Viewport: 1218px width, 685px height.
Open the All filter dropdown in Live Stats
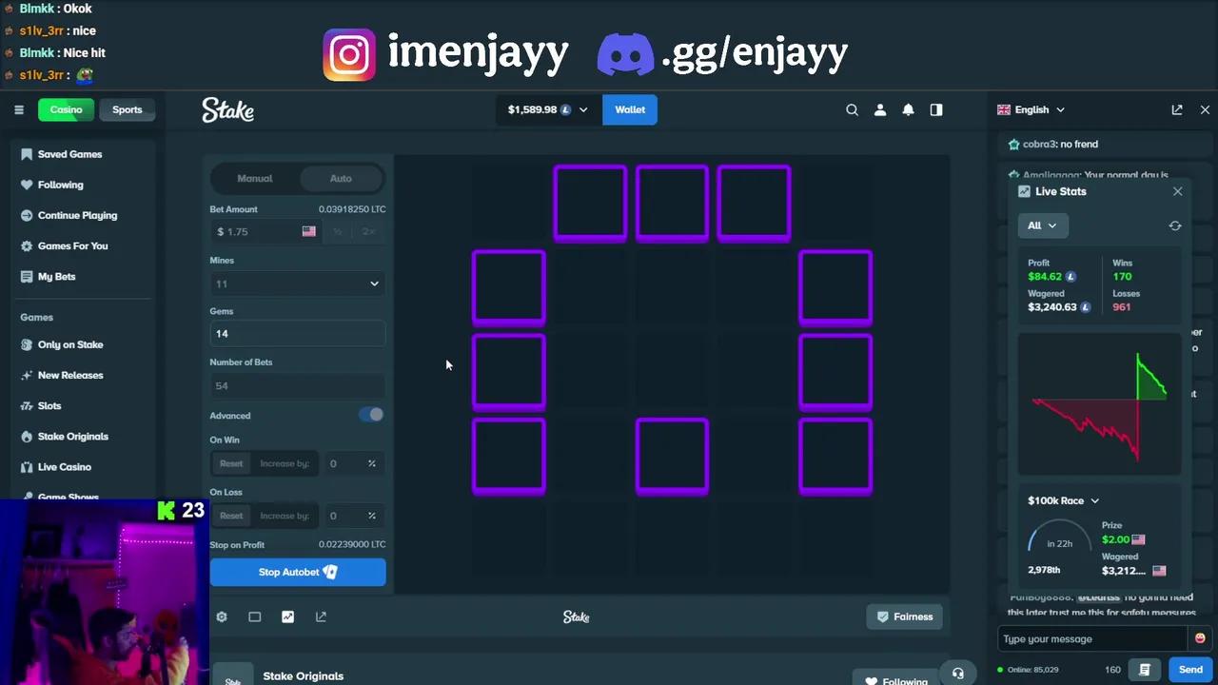1043,225
